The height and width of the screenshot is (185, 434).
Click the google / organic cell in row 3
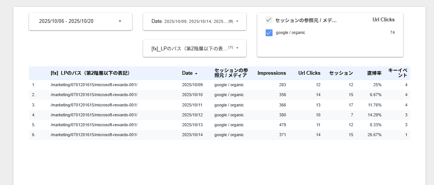tap(229, 105)
